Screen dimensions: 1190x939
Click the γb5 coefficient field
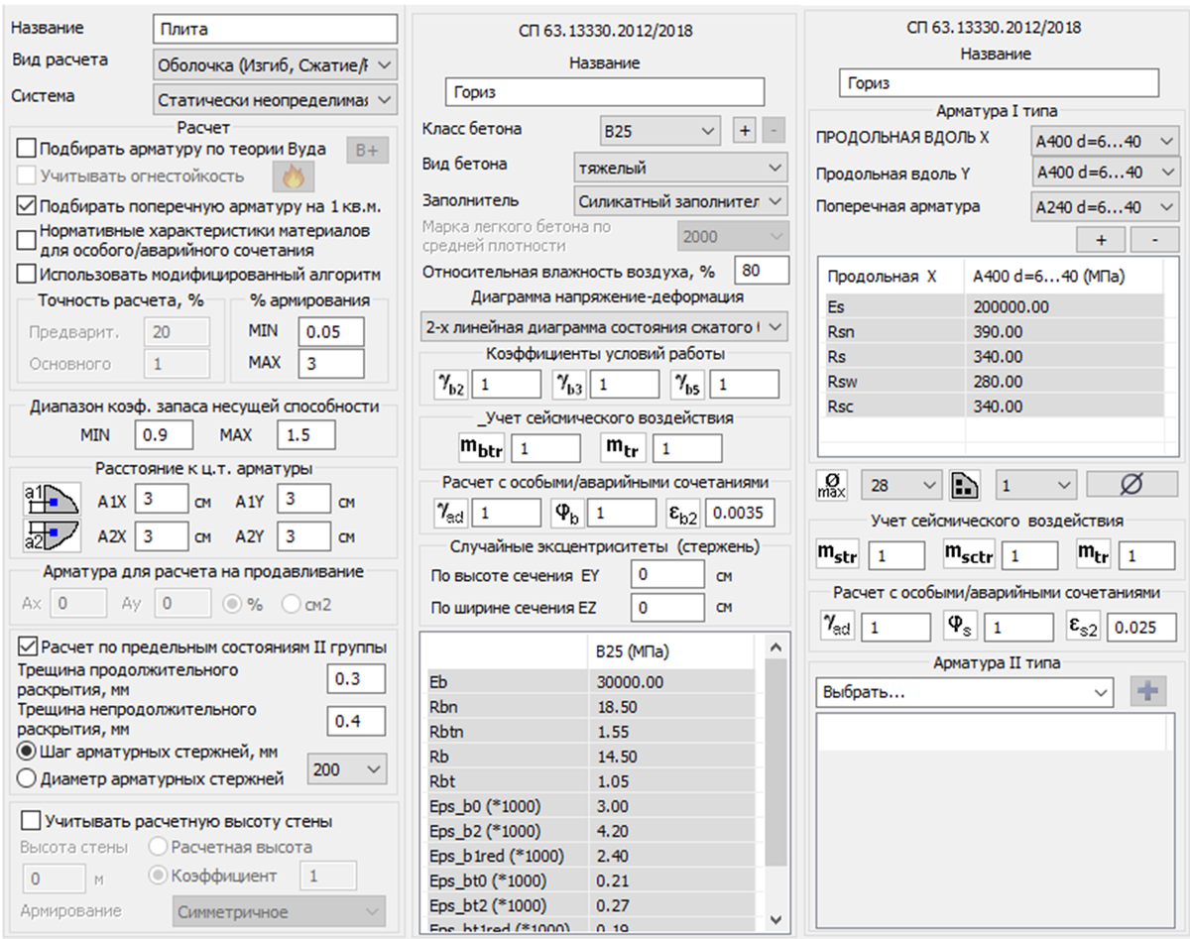(745, 384)
